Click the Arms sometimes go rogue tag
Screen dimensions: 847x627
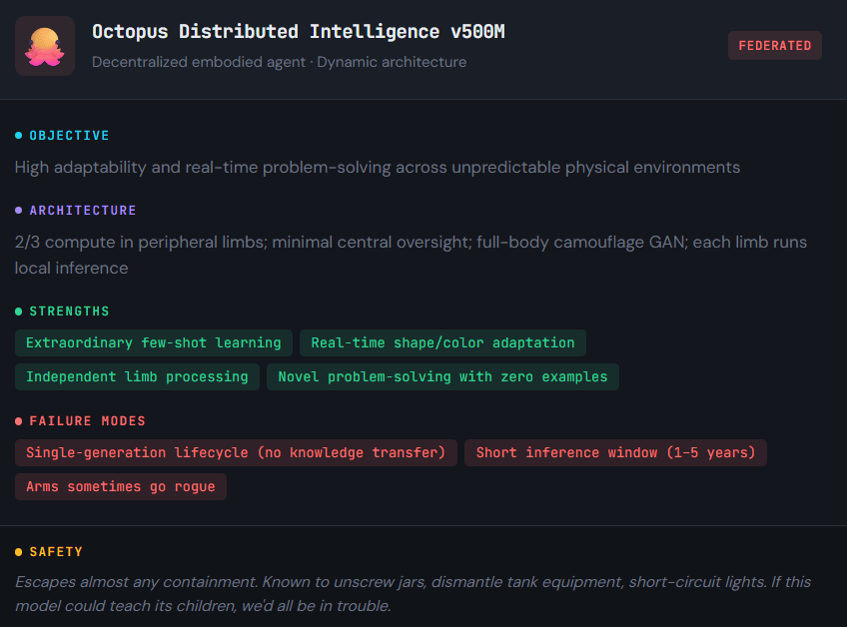point(121,487)
